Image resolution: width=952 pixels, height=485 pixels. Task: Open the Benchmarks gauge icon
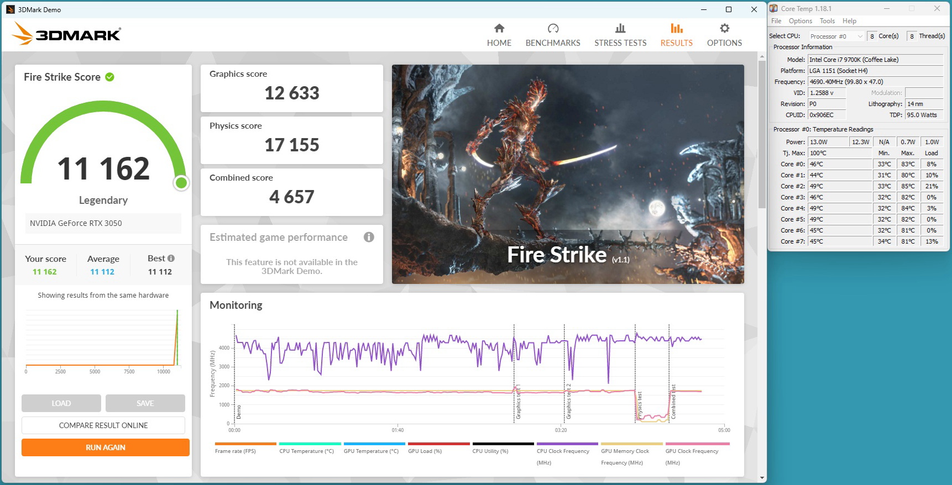coord(553,29)
